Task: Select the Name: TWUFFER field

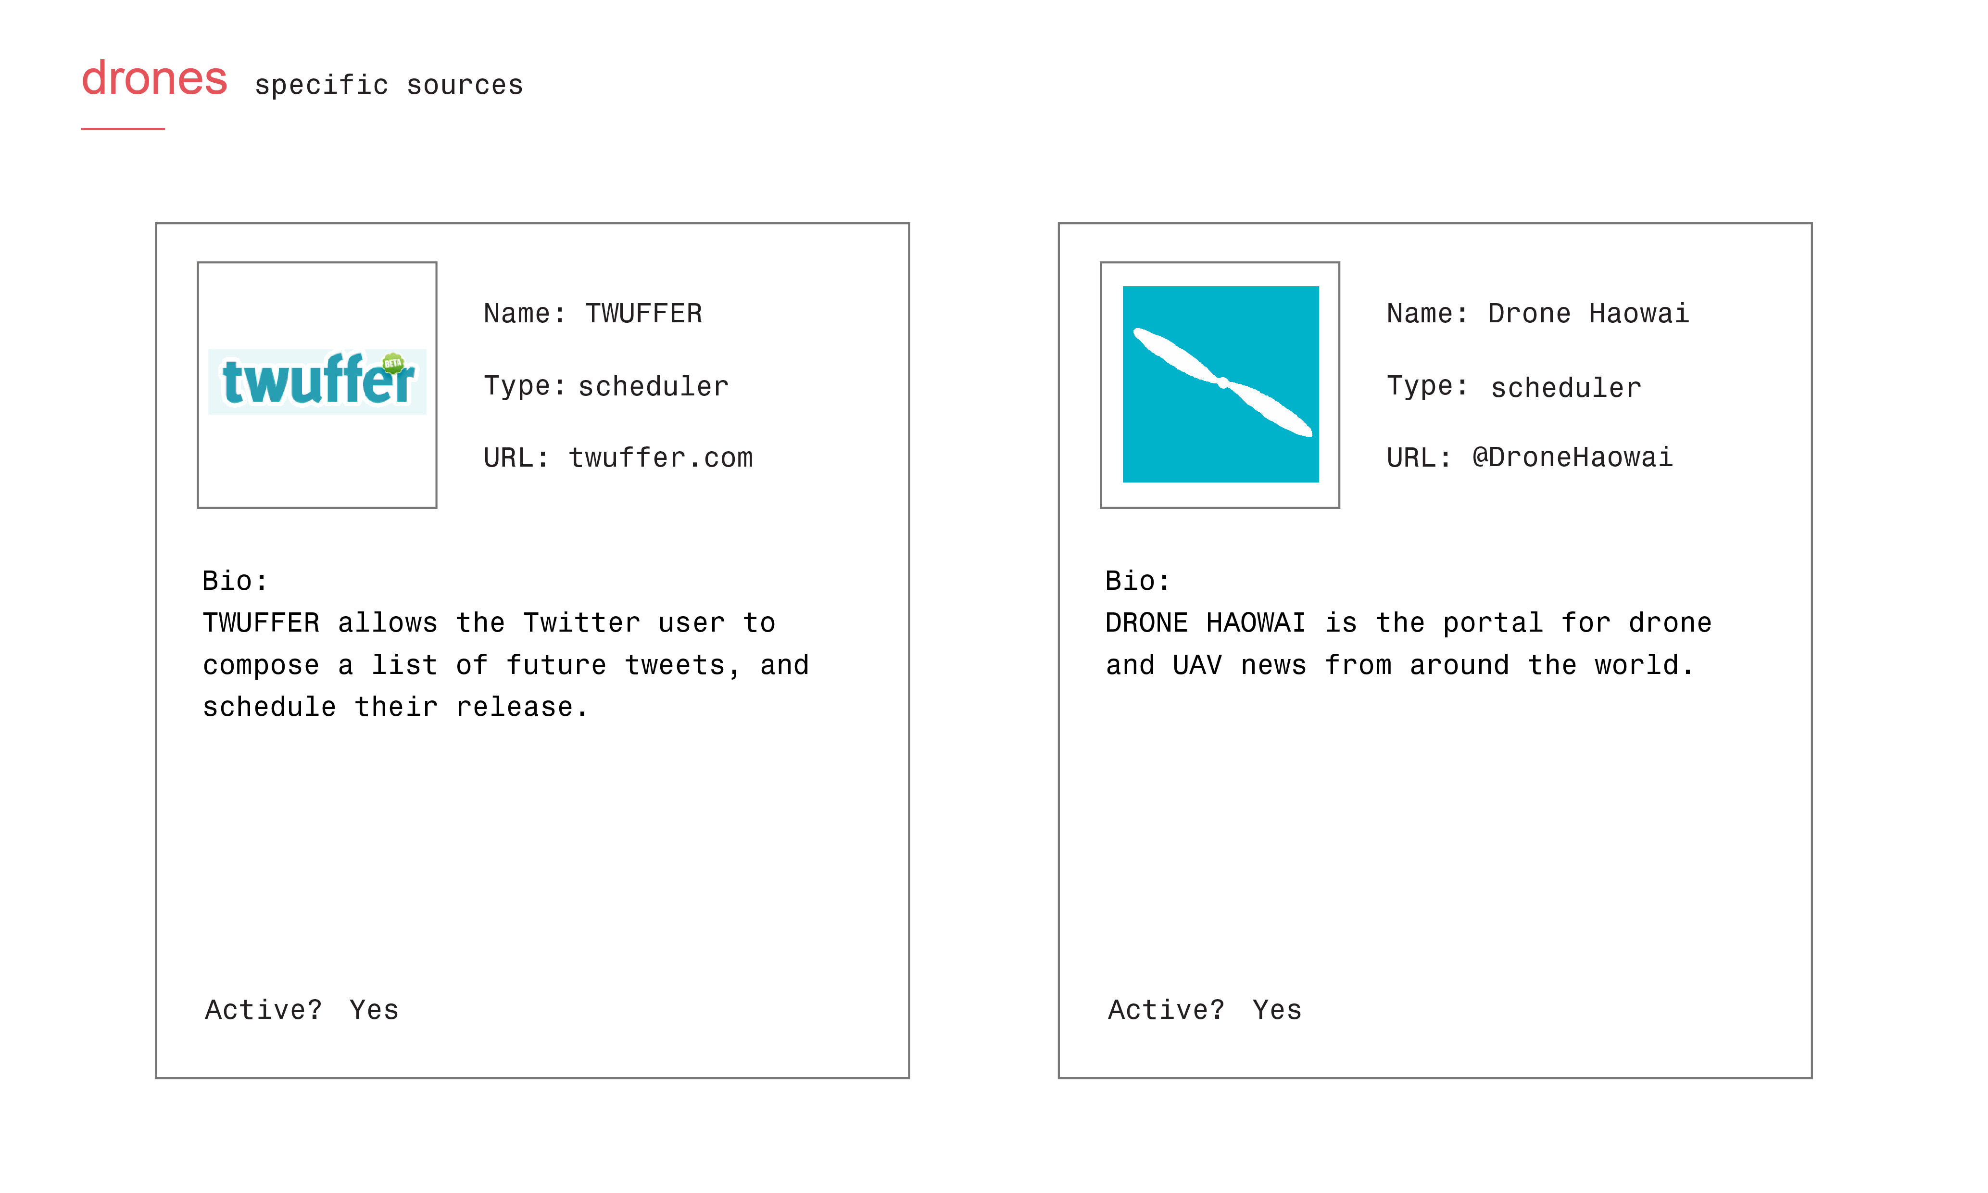Action: pos(593,314)
